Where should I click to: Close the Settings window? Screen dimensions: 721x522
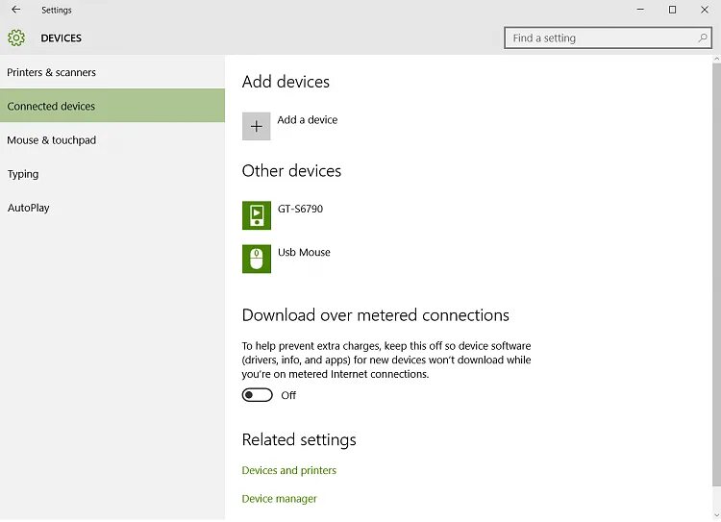tap(705, 10)
